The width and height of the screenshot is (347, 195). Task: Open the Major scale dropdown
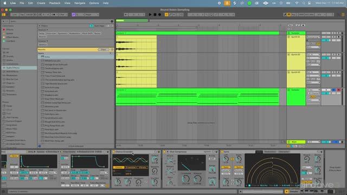click(x=92, y=15)
